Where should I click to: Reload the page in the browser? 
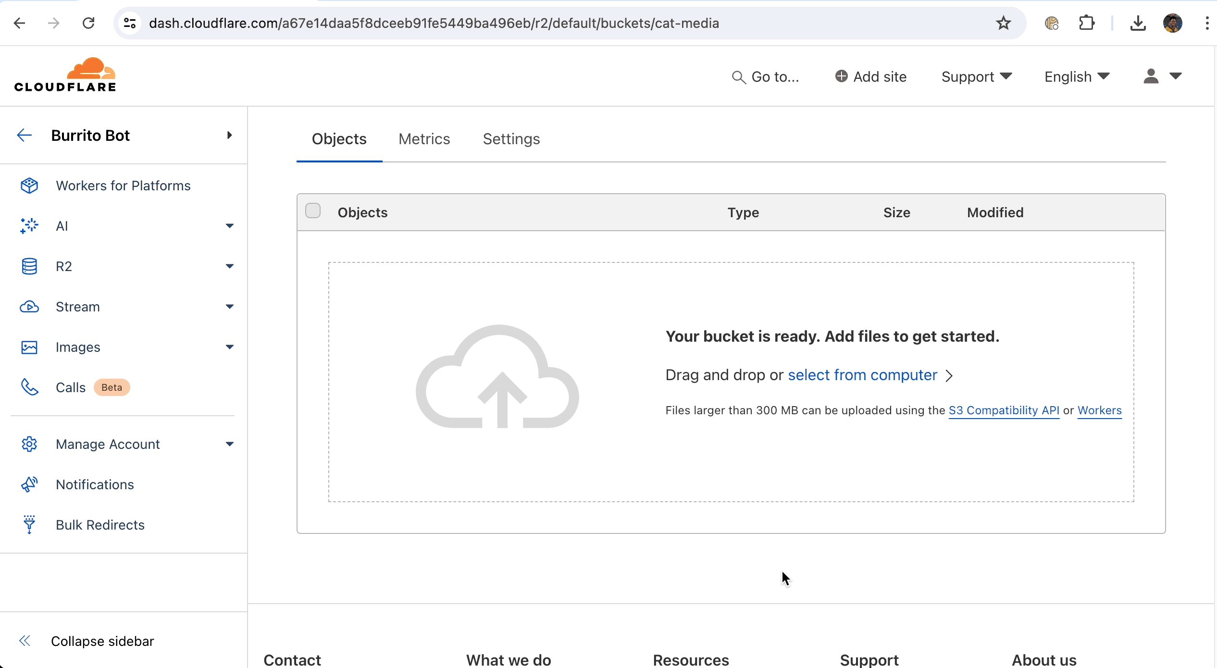point(88,23)
